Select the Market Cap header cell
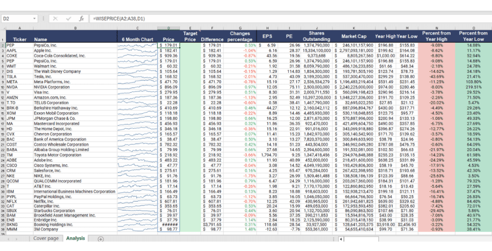 click(x=354, y=36)
